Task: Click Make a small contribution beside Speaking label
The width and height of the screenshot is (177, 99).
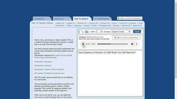Action: 126,38
